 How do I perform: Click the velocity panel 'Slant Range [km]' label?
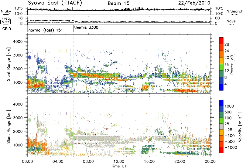(9, 126)
